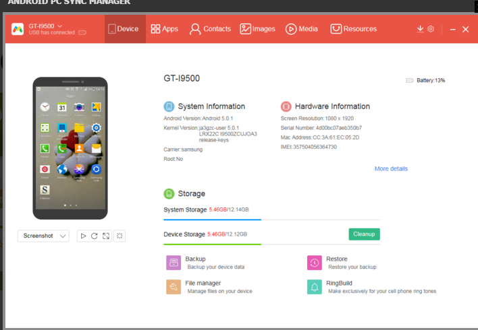Click the Mac Address CC:3A:61:EC:05:2D text

click(x=320, y=137)
